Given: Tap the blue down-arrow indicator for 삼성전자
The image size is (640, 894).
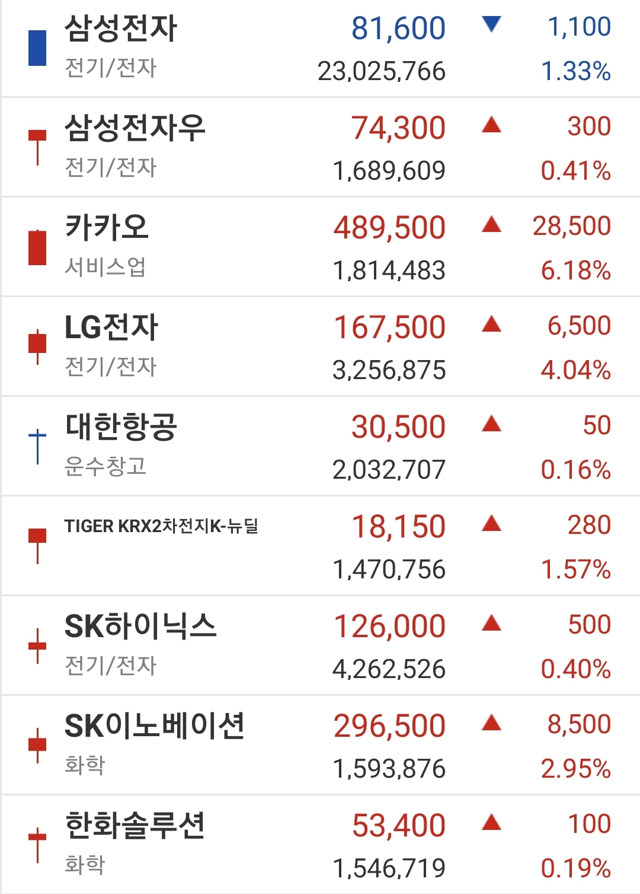Looking at the screenshot, I should tap(492, 24).
